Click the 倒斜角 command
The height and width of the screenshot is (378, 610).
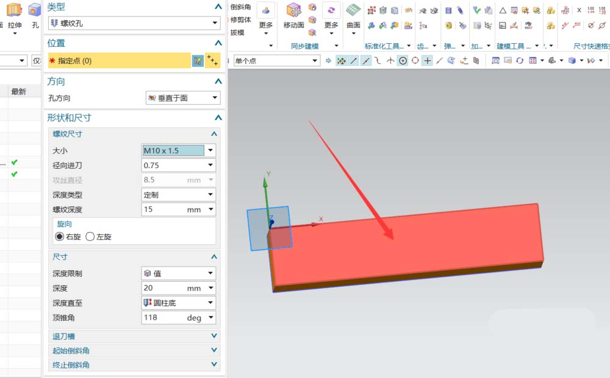[x=241, y=7]
